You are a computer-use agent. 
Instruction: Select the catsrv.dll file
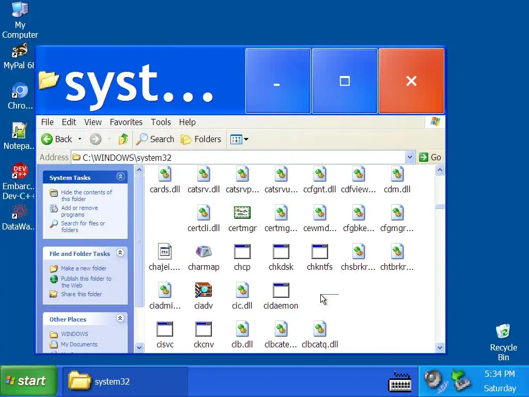204,180
